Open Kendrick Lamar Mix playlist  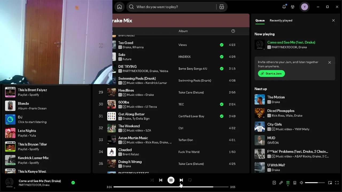(46, 160)
